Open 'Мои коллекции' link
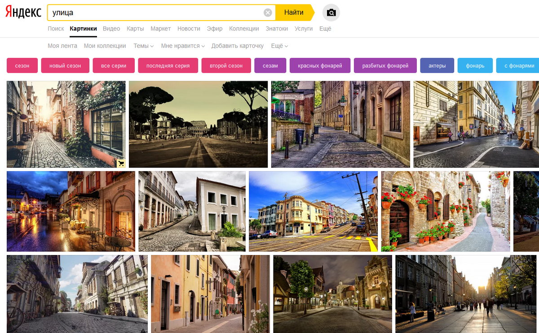The height and width of the screenshot is (333, 539). point(105,46)
